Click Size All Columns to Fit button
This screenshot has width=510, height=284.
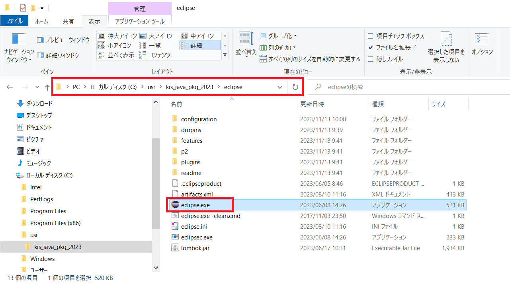pos(310,59)
